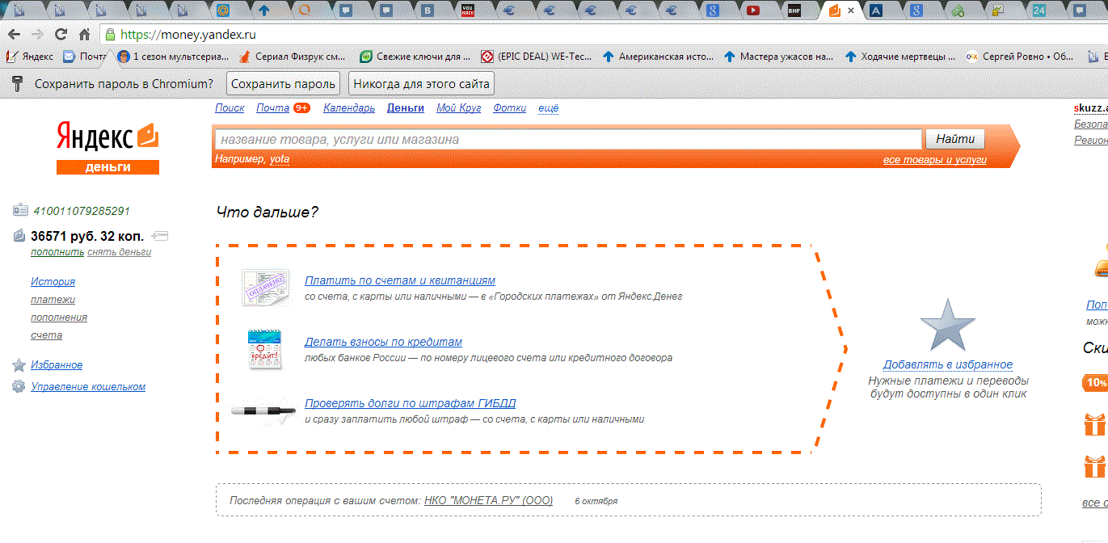
Task: Click the product search input field
Action: (x=568, y=139)
